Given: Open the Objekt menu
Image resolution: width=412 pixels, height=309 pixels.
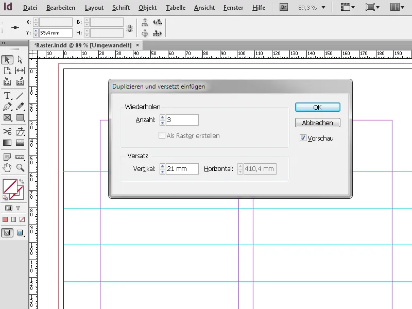Looking at the screenshot, I should click(147, 8).
